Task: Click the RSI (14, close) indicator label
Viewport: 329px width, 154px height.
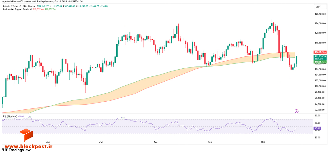Action: coord(10,116)
